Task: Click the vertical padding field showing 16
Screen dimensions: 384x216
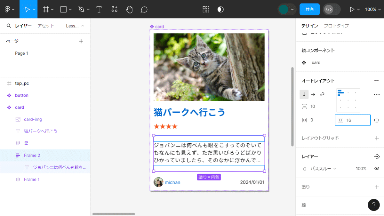Action: coord(353,120)
